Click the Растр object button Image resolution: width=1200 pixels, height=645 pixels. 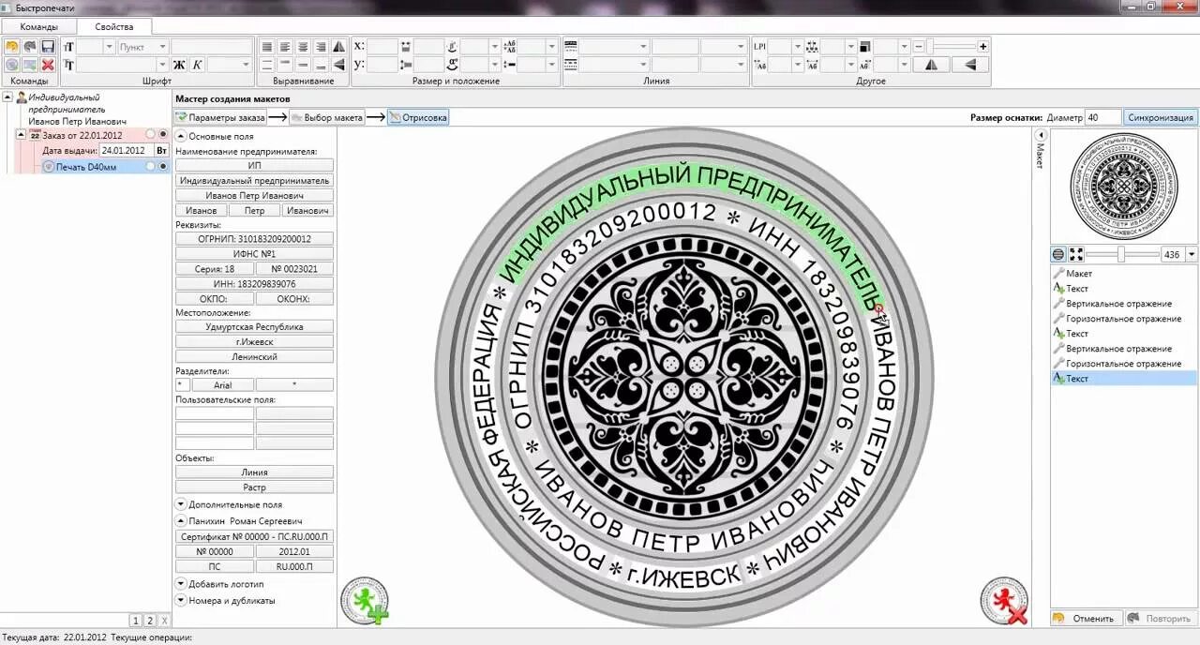[254, 487]
